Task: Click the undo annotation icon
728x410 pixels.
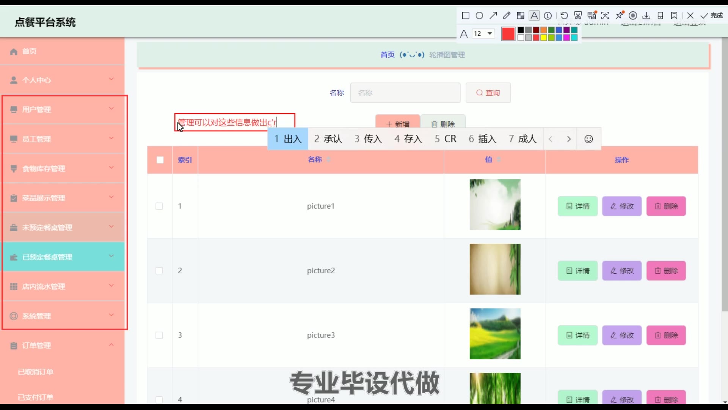Action: click(x=564, y=16)
